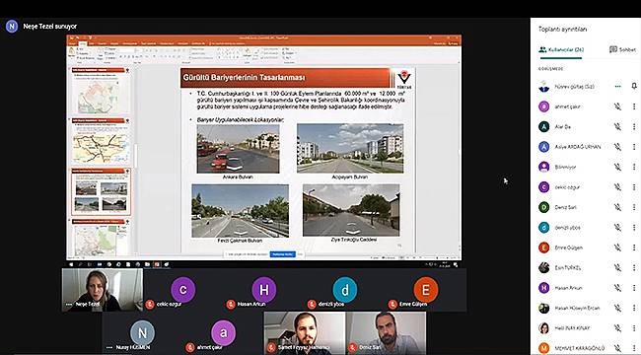Viewport: 641px width, 355px height.
Task: Open the Sohbet chat tab
Action: coord(622,49)
